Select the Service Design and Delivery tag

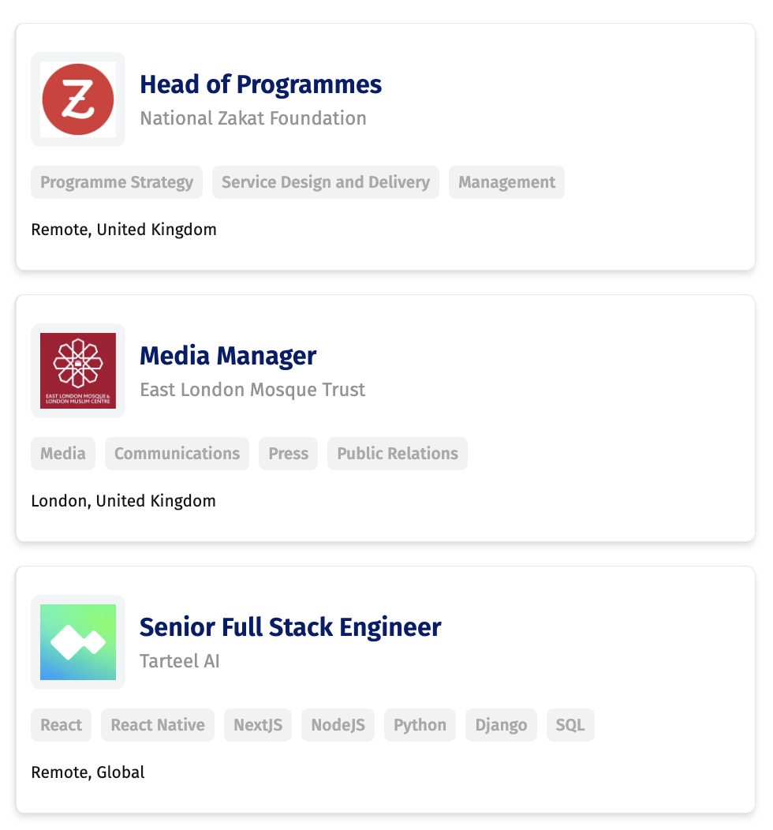(325, 182)
